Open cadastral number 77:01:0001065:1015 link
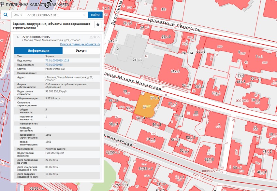Viewport: 277px width, 191px height. point(57,61)
